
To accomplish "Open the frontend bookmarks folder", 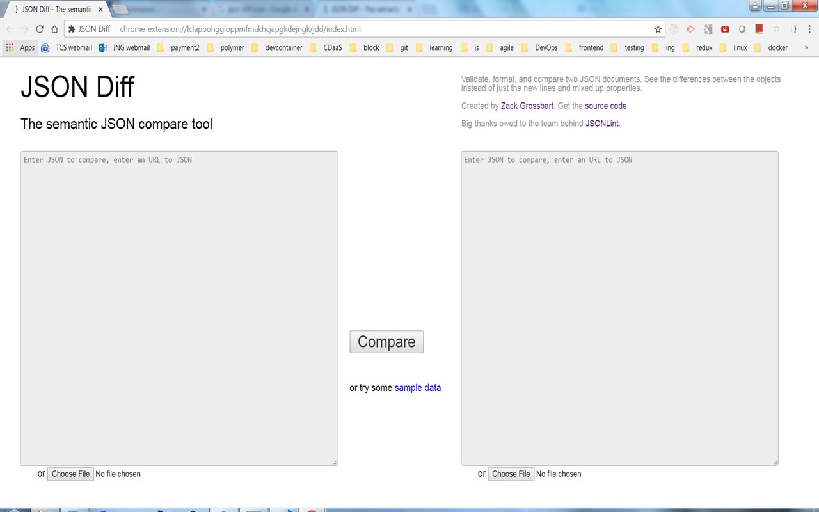I will (591, 47).
